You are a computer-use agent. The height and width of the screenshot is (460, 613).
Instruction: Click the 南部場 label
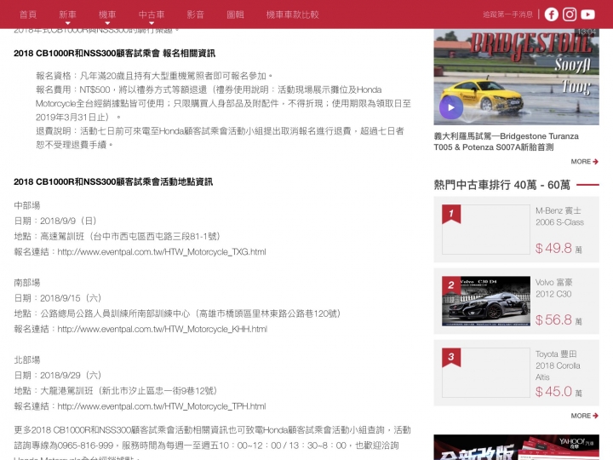(x=27, y=283)
